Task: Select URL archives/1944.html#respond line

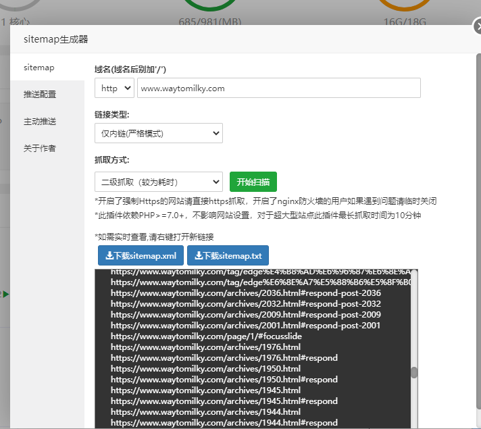Action: (224, 423)
